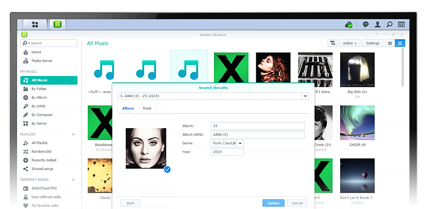Click the blue checkmark on Adele cover
The height and width of the screenshot is (209, 427).
[167, 170]
